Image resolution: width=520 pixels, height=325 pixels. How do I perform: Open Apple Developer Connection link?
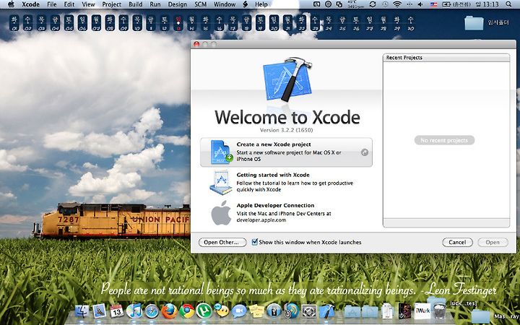[x=286, y=212]
